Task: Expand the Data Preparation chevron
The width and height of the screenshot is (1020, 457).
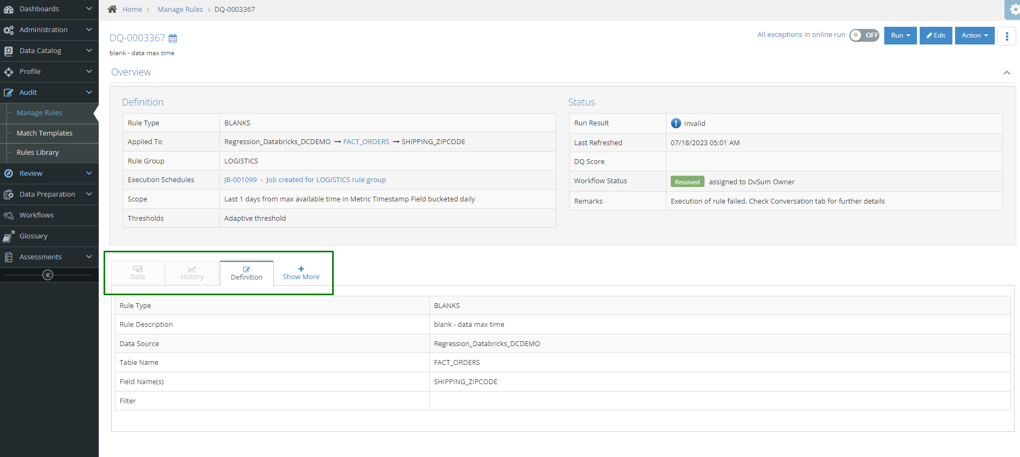Action: pos(89,194)
